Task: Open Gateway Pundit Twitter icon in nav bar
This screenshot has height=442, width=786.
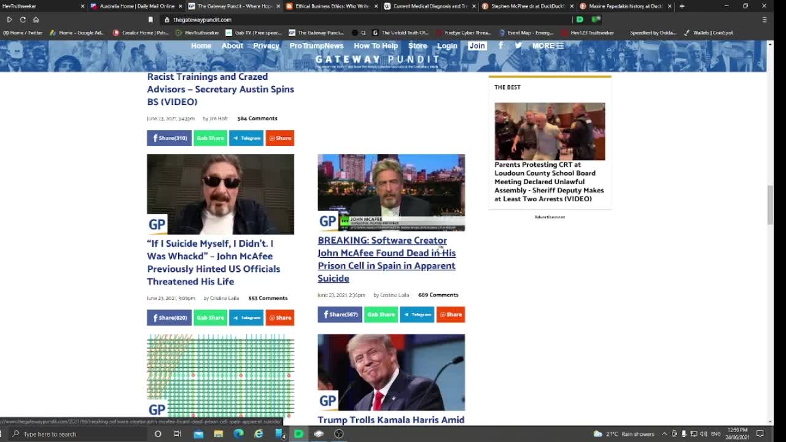Action: [518, 45]
